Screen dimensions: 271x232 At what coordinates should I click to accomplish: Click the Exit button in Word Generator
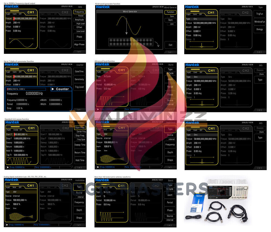coord(170,45)
